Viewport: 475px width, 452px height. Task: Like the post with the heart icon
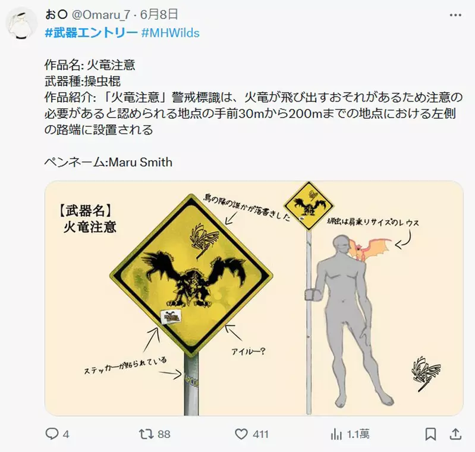click(241, 434)
